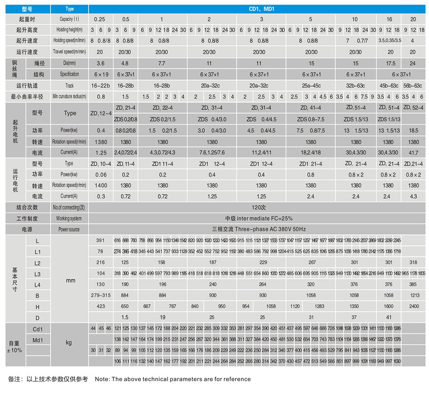Click Three-phase AC 380V 50Hz cell
429x399 pixels.
tap(258, 229)
